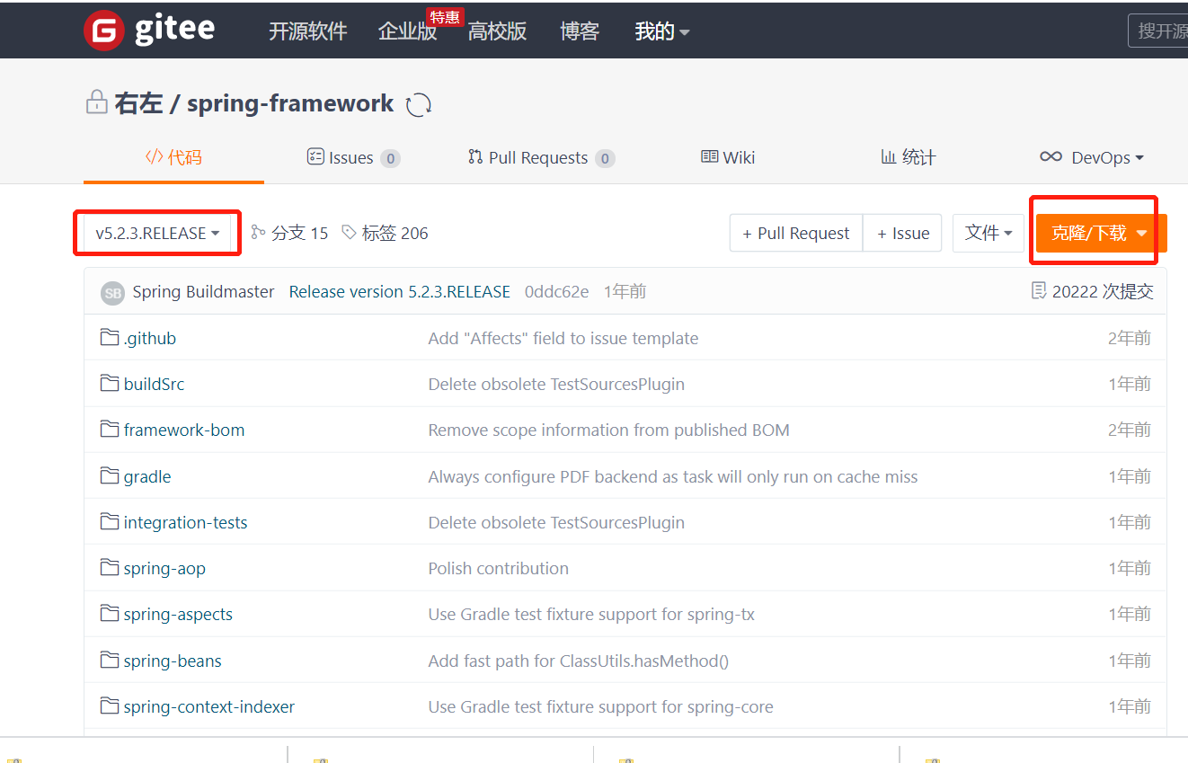1188x763 pixels.
Task: Click the integration-tests folder icon
Action: pyautogui.click(x=110, y=522)
